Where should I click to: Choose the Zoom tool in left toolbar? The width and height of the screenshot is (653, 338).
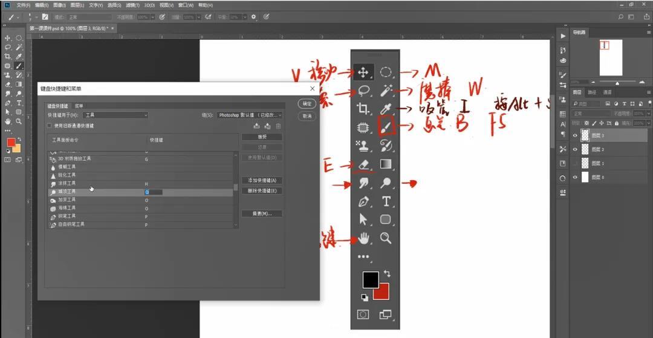pos(19,121)
